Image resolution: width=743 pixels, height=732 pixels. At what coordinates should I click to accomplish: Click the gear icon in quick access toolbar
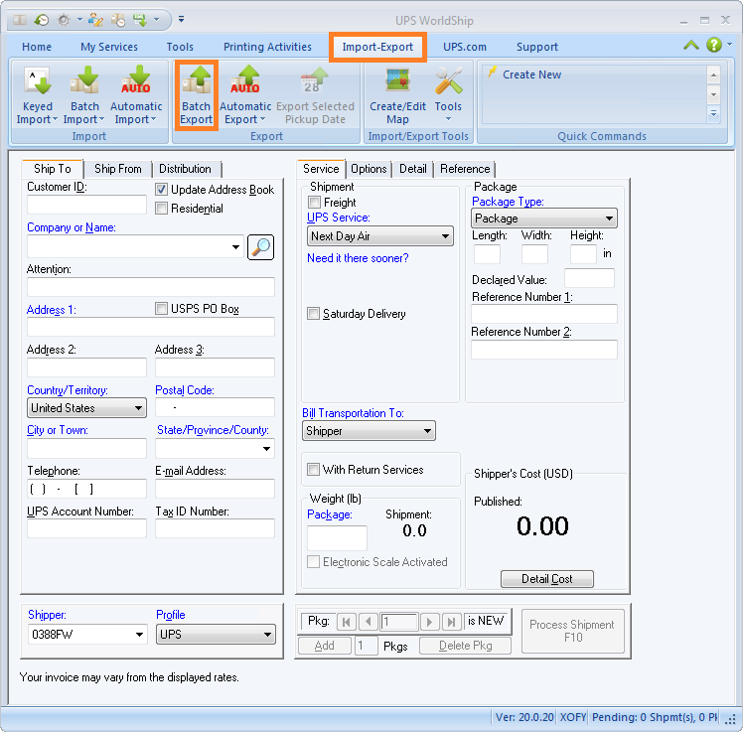[64, 20]
